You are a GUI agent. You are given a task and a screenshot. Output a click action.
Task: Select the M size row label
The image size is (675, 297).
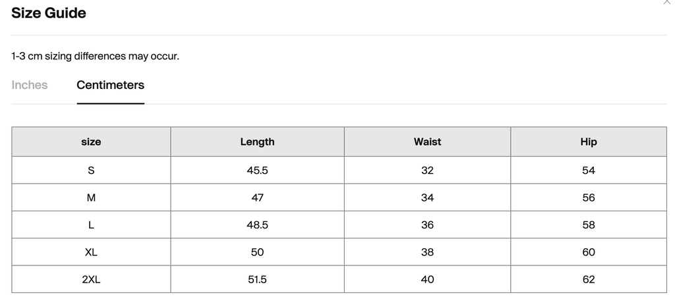pos(91,198)
